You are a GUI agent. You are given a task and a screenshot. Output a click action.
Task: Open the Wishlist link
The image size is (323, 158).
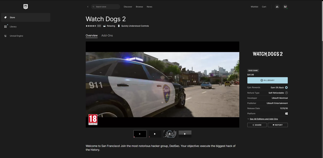click(x=254, y=7)
